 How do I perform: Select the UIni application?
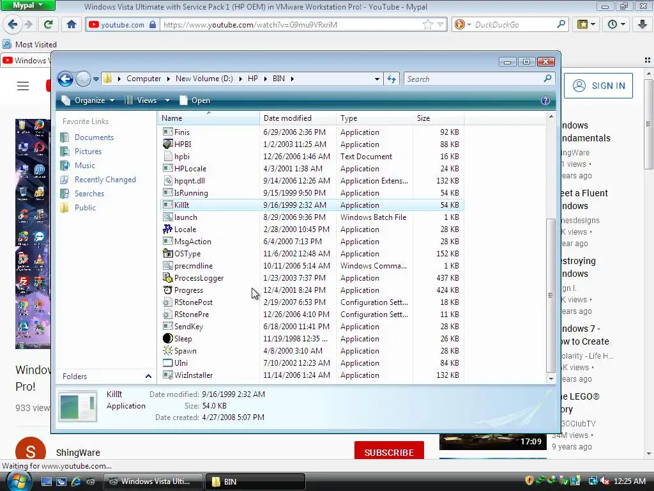[x=181, y=363]
